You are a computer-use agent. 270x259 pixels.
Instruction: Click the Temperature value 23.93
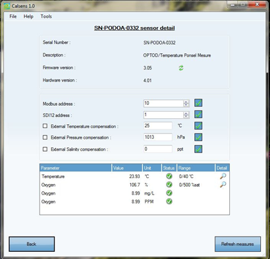click(x=134, y=176)
